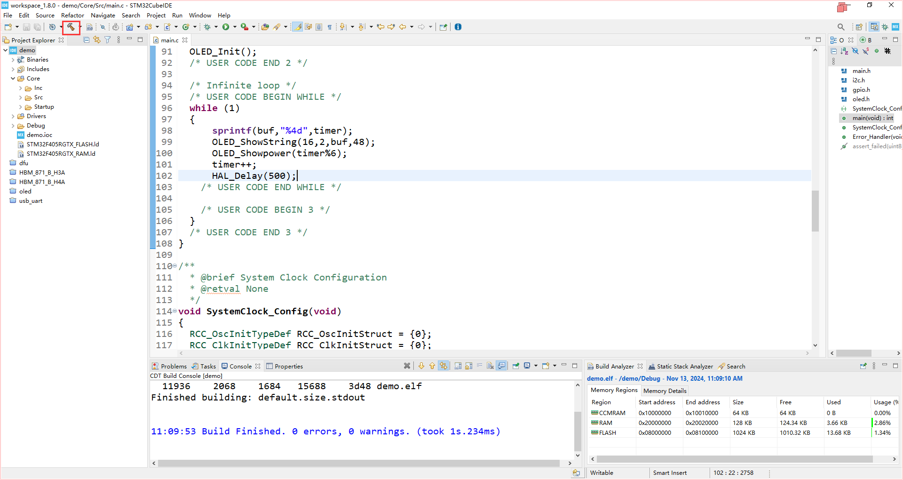The height and width of the screenshot is (480, 903).
Task: Toggle Mark Occurrences highlighter button
Action: [297, 27]
